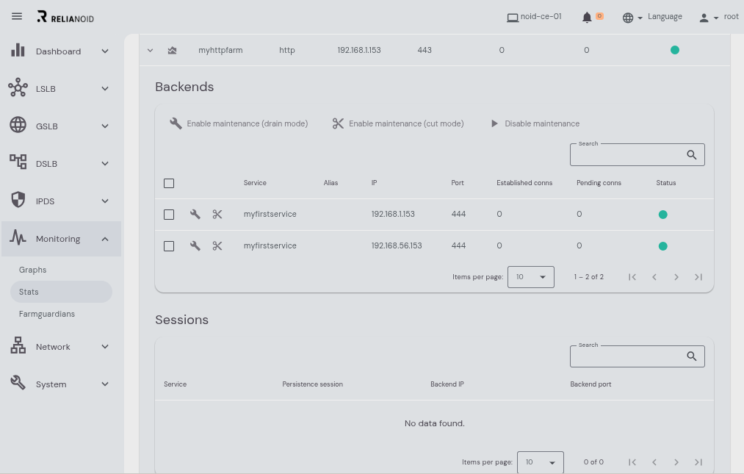Collapse the Monitoring menu chevron

pyautogui.click(x=105, y=239)
